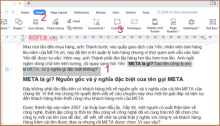Click the left indent marker on ruler
The image size is (220, 126).
[23, 38]
